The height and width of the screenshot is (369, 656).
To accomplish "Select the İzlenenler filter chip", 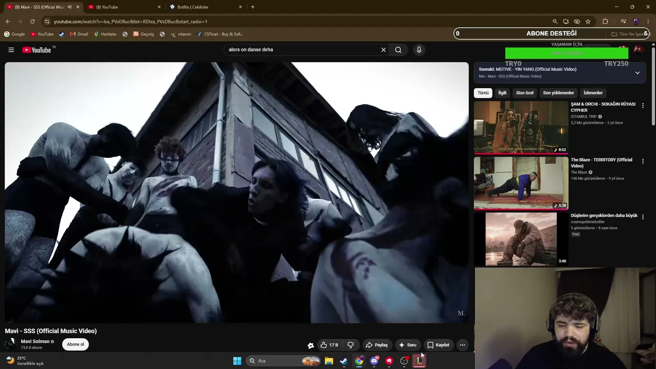I will (593, 93).
